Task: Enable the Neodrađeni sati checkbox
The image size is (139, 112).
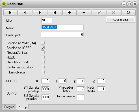Action: click(43, 52)
